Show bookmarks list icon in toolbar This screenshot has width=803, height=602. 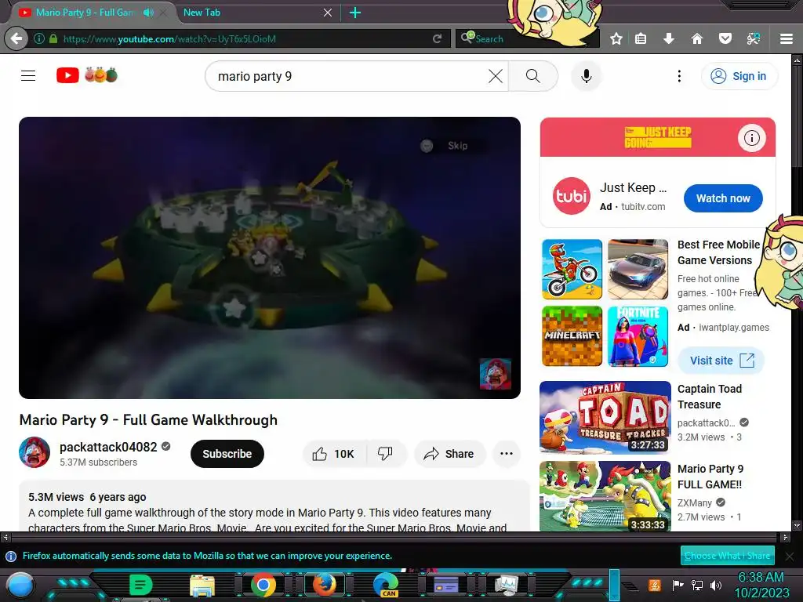click(641, 38)
